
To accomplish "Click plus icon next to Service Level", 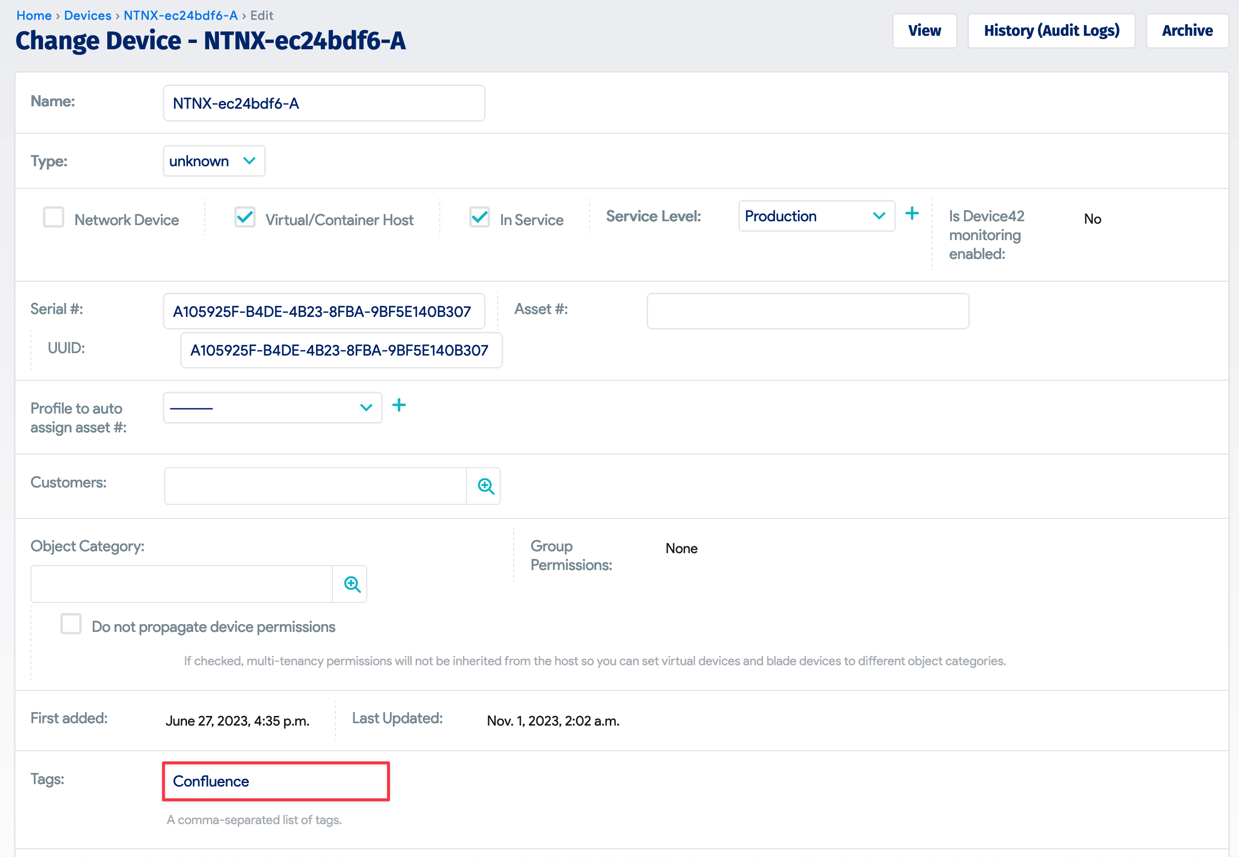I will (911, 214).
